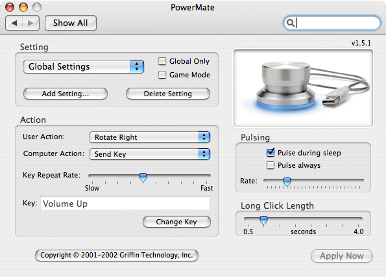Image resolution: width=386 pixels, height=277 pixels.
Task: Click the Pulsing Rate slider handle
Action: 287,182
